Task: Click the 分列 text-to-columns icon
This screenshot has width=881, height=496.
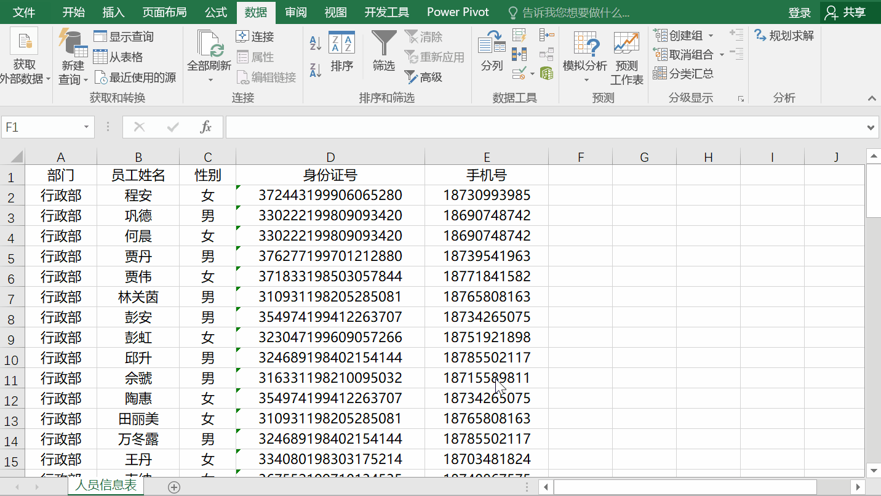Action: (492, 52)
